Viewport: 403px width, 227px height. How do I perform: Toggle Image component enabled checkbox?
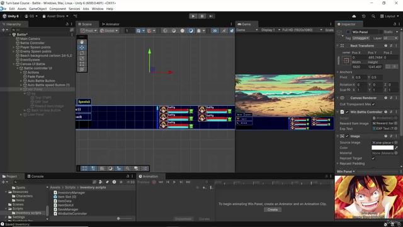(347, 136)
